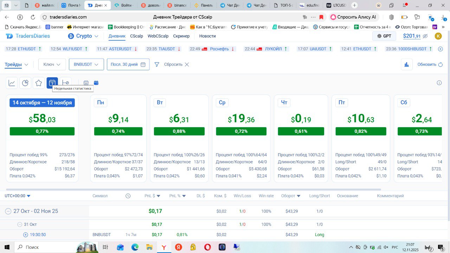This screenshot has width=450, height=253.
Task: Open the Ключ dropdown
Action: pyautogui.click(x=52, y=64)
